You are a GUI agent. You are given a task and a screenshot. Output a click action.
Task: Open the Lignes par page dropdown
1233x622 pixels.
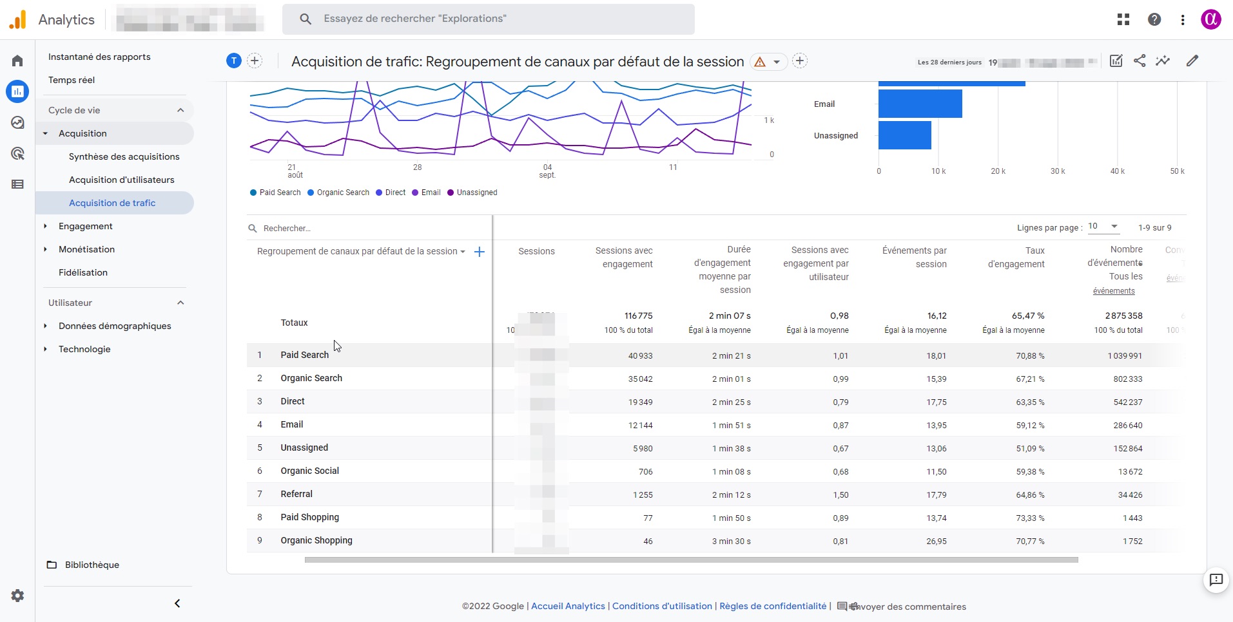(1103, 227)
